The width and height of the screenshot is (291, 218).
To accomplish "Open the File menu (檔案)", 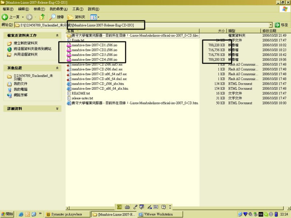I will click(8, 9).
